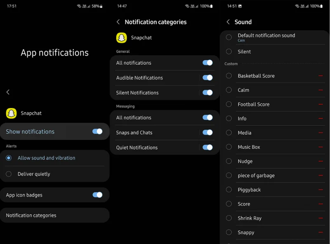330x244 pixels.
Task: Go back from Sound screen
Action: (x=228, y=22)
